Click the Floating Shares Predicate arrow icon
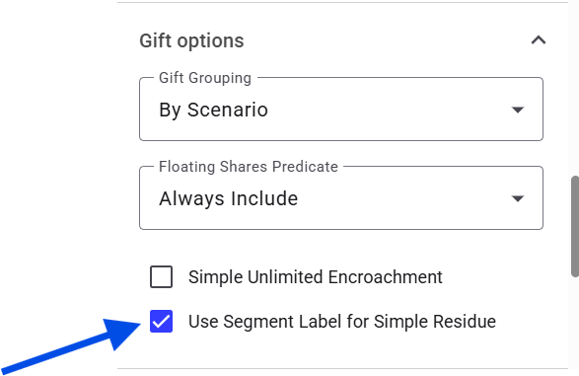This screenshot has height=376, width=579. tap(518, 198)
